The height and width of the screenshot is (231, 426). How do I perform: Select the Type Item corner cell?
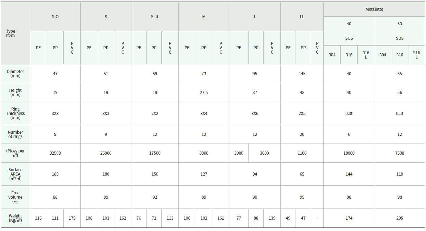click(11, 33)
